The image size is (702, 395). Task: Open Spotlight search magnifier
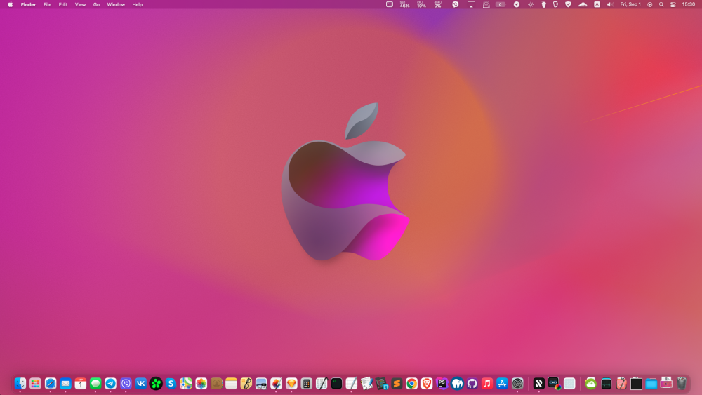661,4
